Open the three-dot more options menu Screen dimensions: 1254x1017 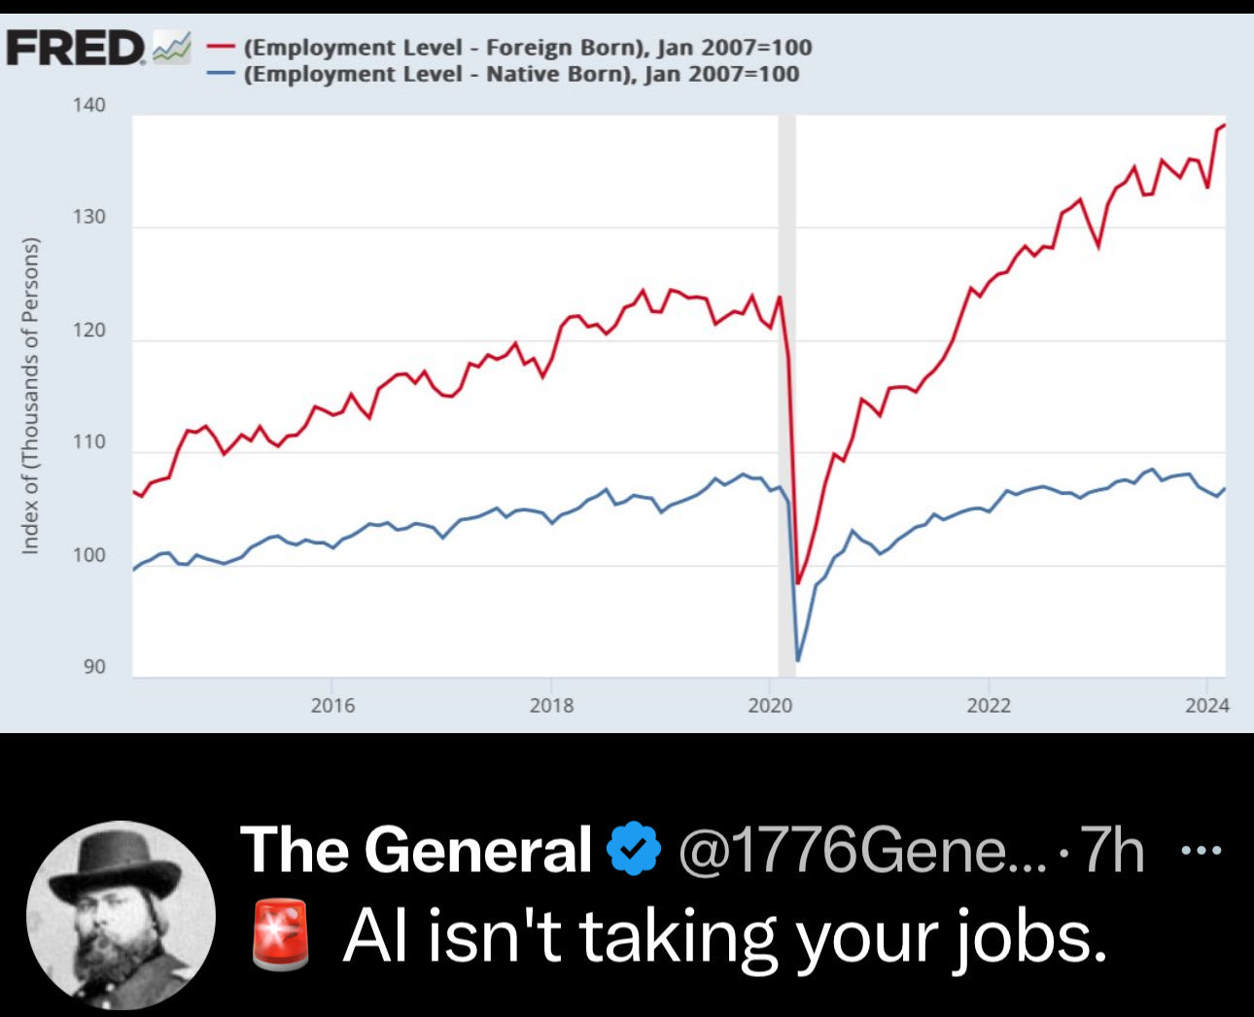click(1202, 851)
